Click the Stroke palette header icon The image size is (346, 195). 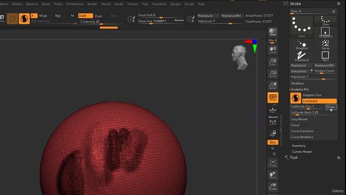click(286, 4)
